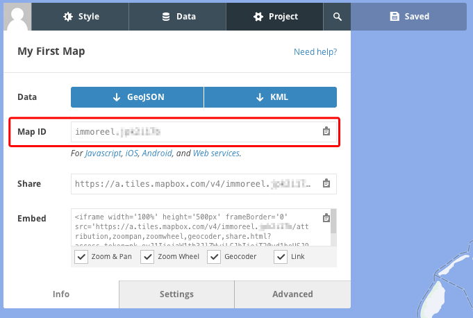Toggle the Zoom Wheel checkbox
This screenshot has height=318, width=473.
tap(147, 257)
